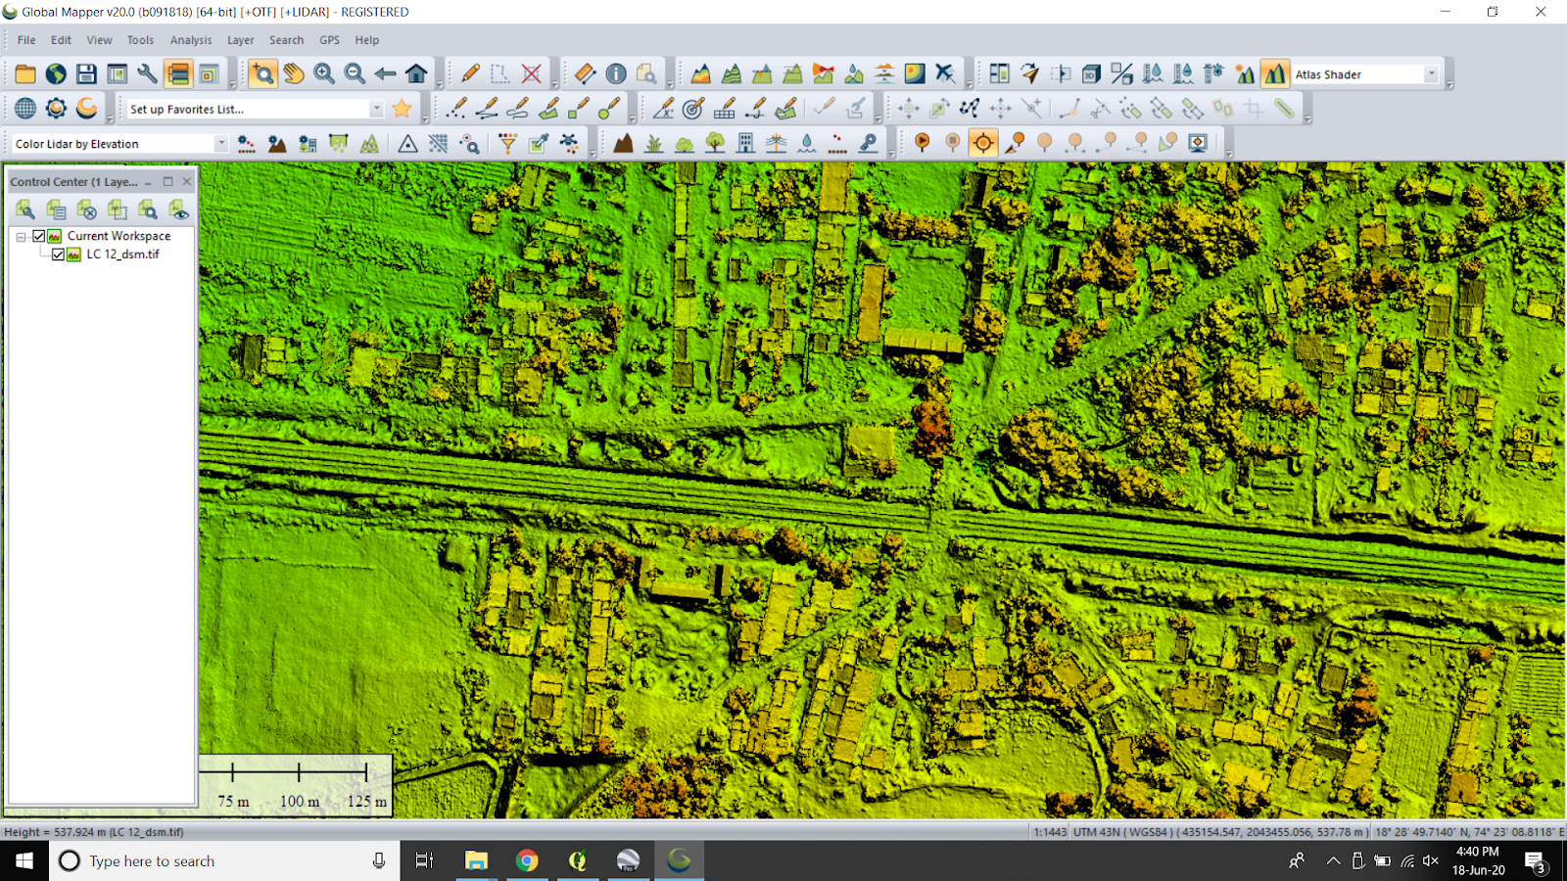
Task: Click the Task View taskbar icon
Action: [424, 860]
